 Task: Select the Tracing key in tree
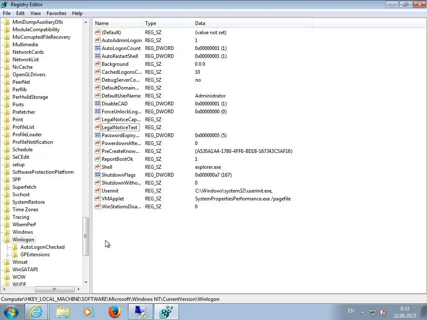[x=21, y=217]
